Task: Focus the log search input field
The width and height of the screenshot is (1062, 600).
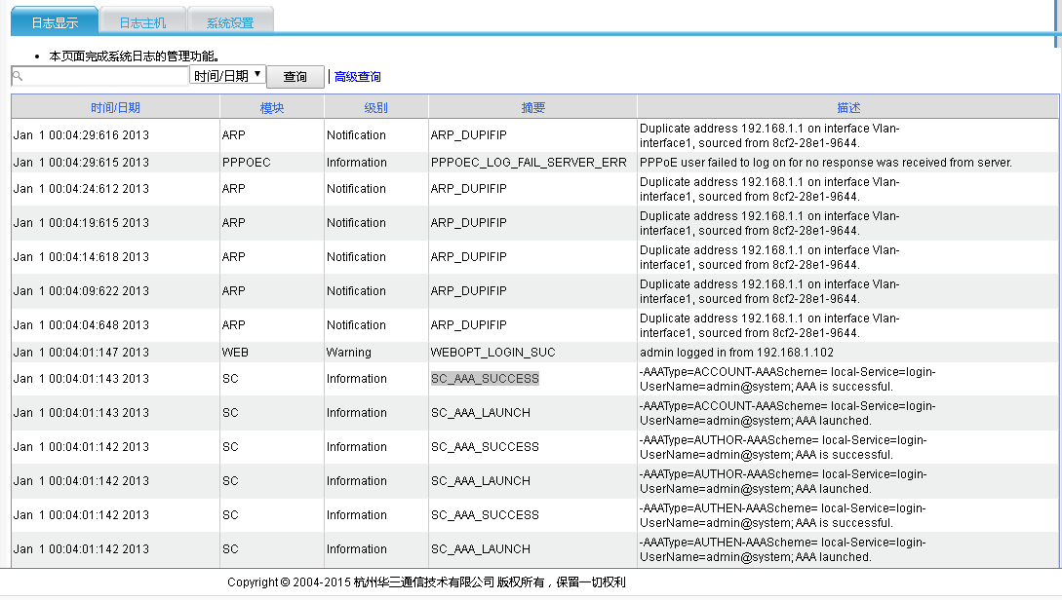Action: pyautogui.click(x=104, y=76)
